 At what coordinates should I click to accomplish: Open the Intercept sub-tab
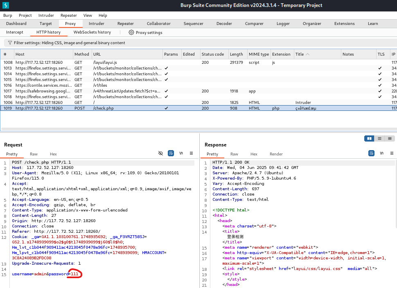pyautogui.click(x=14, y=32)
